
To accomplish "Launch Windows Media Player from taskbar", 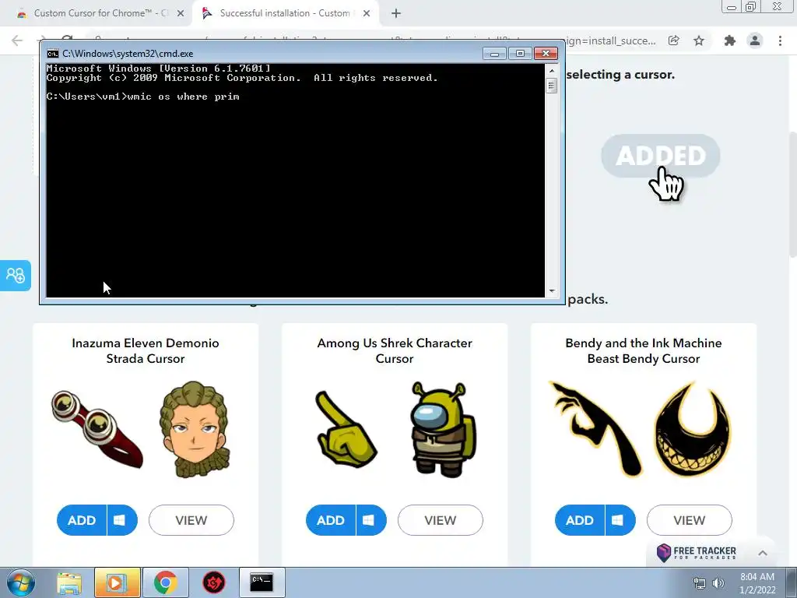I will (117, 582).
